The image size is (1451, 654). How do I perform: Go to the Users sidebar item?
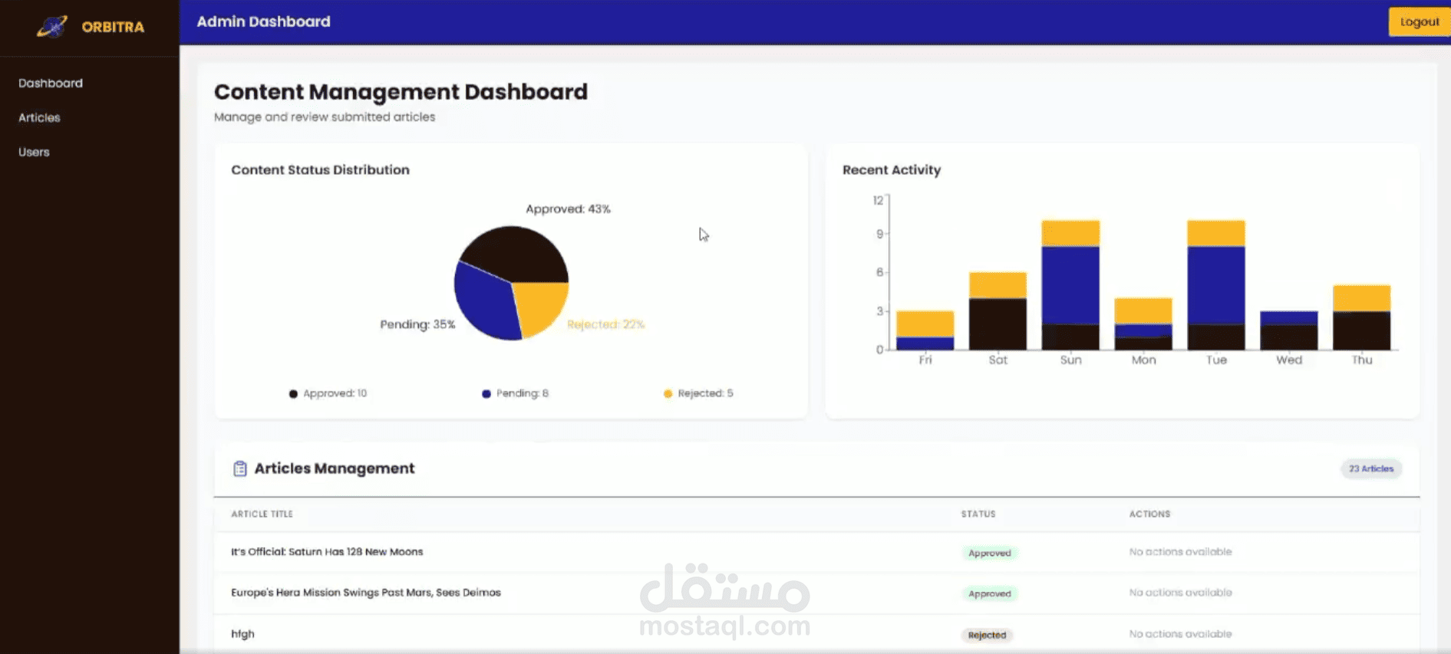[x=34, y=152]
